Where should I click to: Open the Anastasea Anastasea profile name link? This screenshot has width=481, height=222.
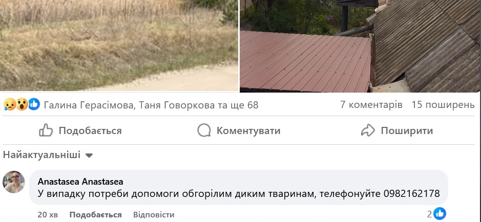pyautogui.click(x=80, y=182)
